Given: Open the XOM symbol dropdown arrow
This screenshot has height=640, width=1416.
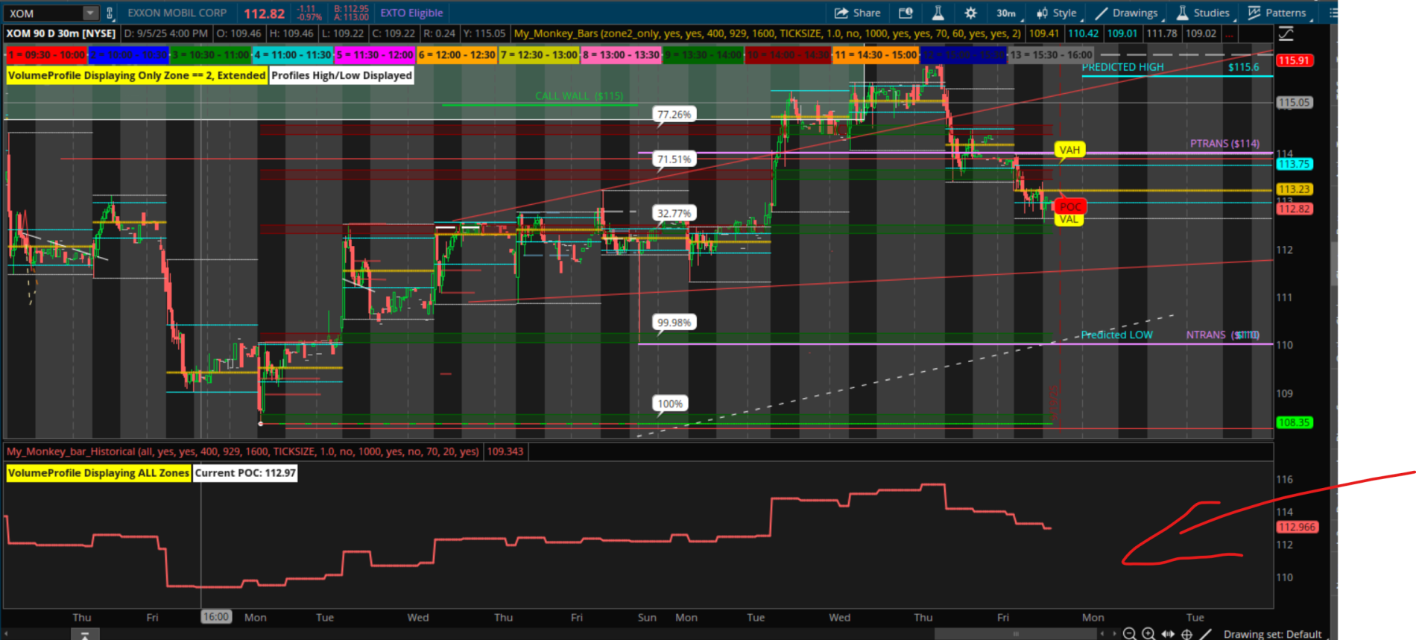Looking at the screenshot, I should click(x=89, y=13).
